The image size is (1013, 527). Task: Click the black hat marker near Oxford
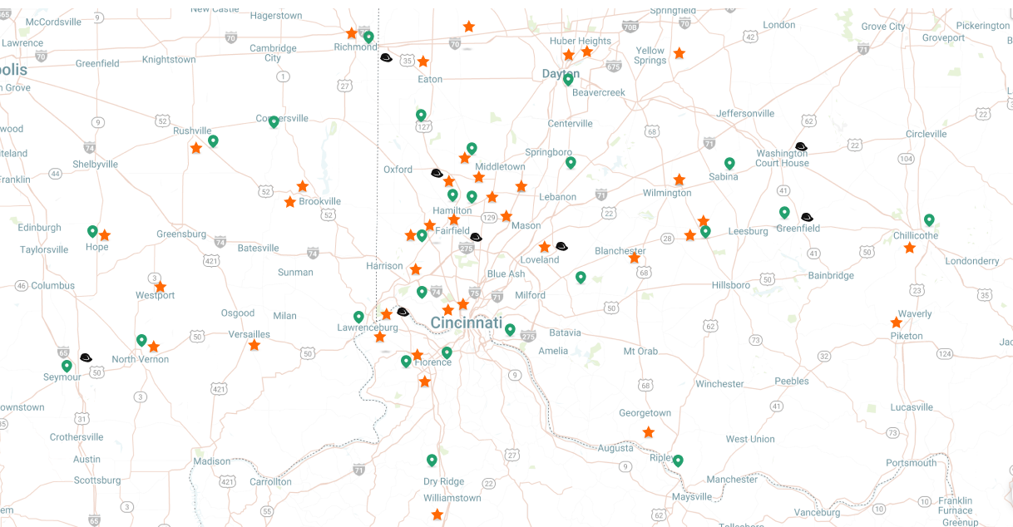coord(437,173)
